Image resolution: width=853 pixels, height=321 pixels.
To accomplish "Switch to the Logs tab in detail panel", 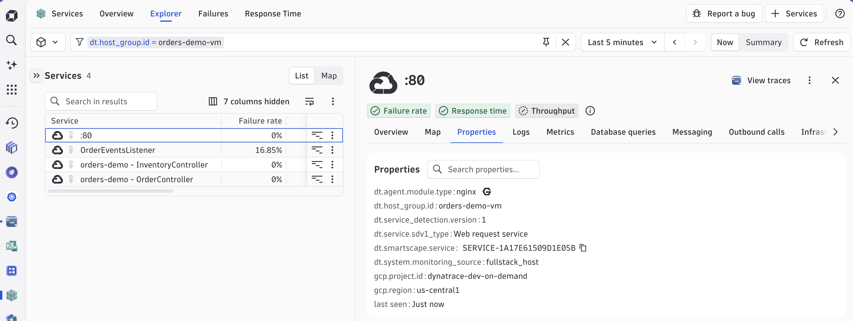I will point(521,132).
